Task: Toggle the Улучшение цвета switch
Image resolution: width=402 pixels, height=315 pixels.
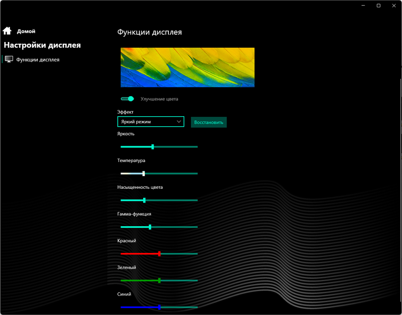Action: point(127,99)
